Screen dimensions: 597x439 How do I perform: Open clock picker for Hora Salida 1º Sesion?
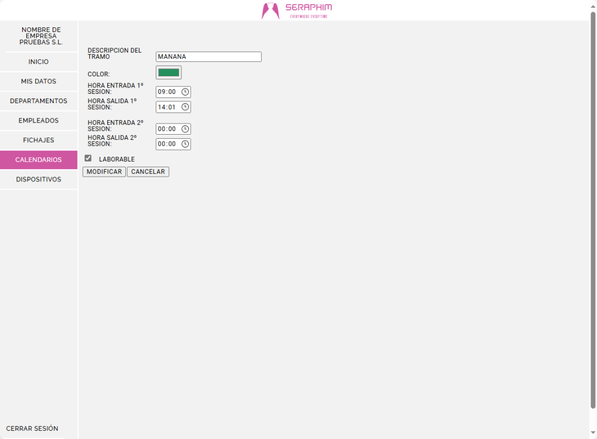185,107
